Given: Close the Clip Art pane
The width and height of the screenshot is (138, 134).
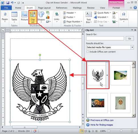Looking at the screenshot, I should tap(135, 30).
